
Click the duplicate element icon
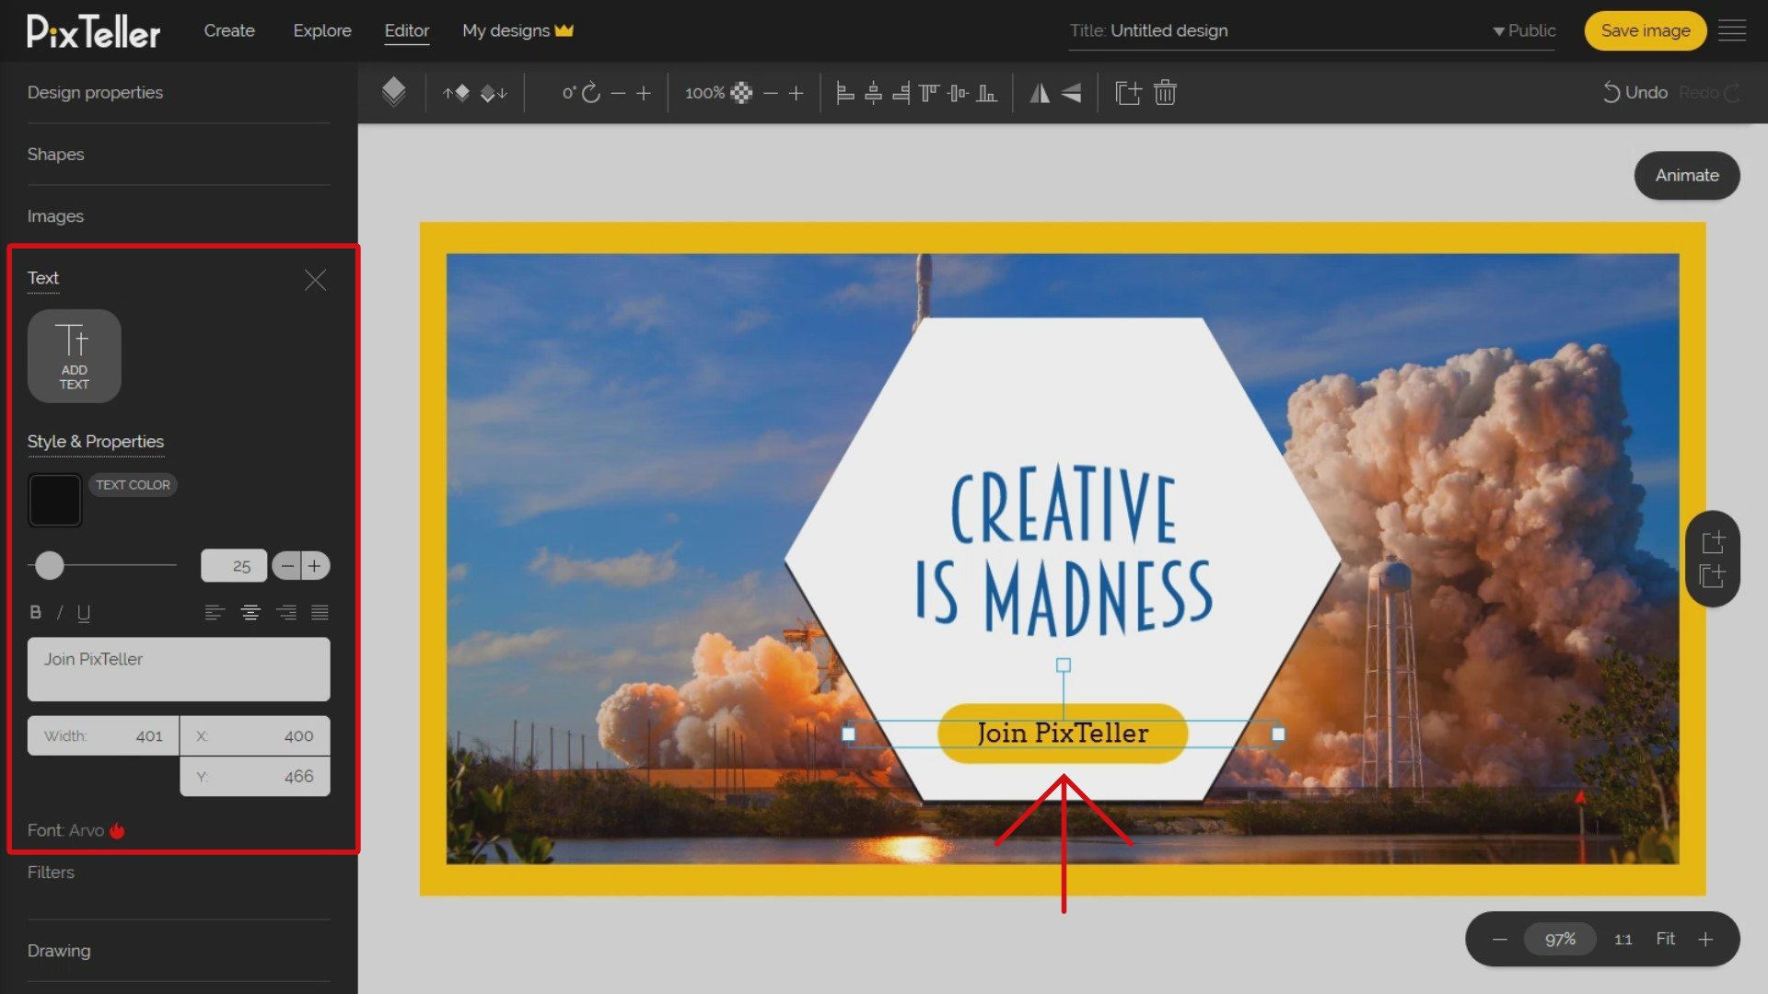[1127, 91]
